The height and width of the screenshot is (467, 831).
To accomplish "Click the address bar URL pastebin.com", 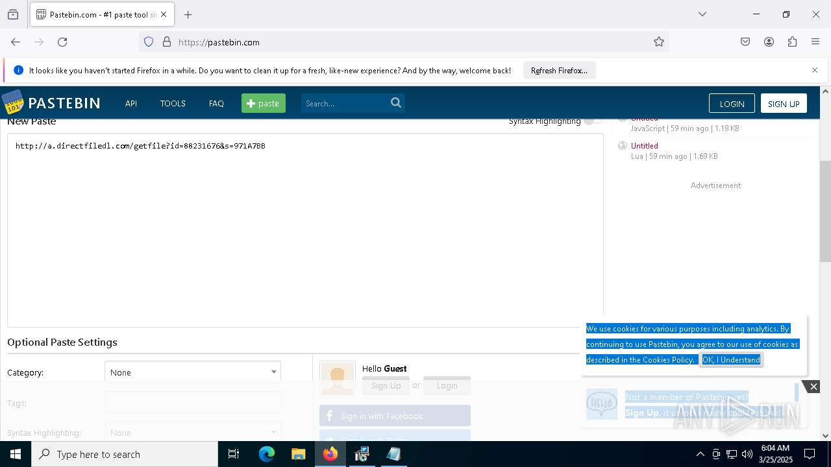I will point(219,42).
